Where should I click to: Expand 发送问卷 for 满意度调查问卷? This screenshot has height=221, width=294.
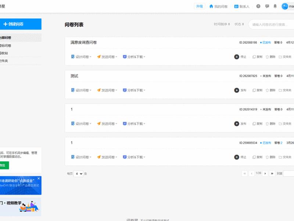107,57
